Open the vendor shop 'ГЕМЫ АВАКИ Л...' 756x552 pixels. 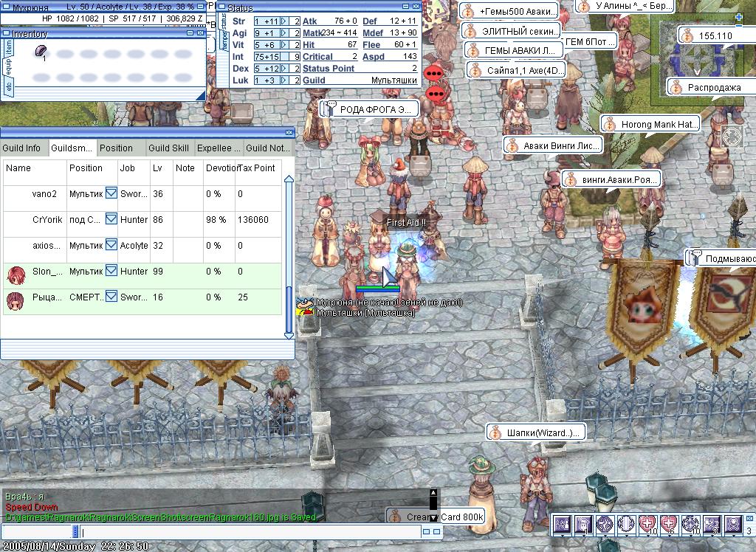[x=512, y=50]
